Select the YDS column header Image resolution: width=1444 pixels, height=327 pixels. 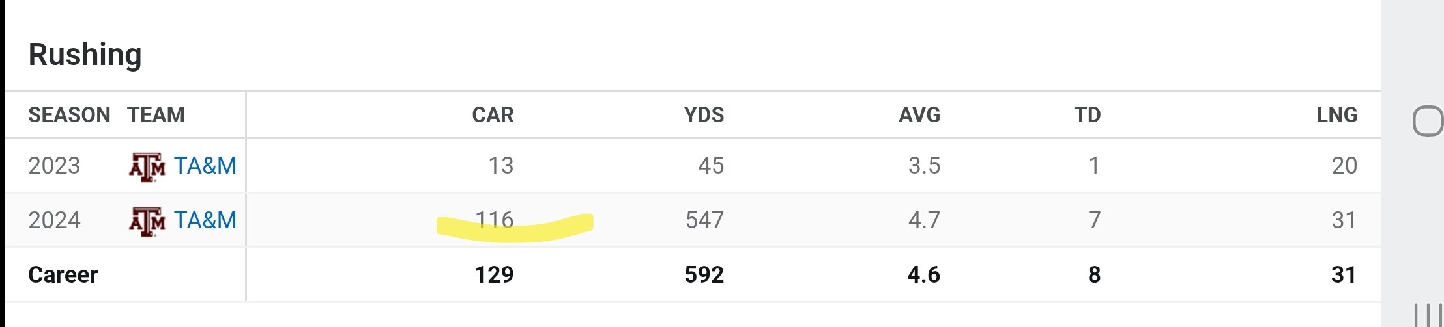pyautogui.click(x=704, y=115)
